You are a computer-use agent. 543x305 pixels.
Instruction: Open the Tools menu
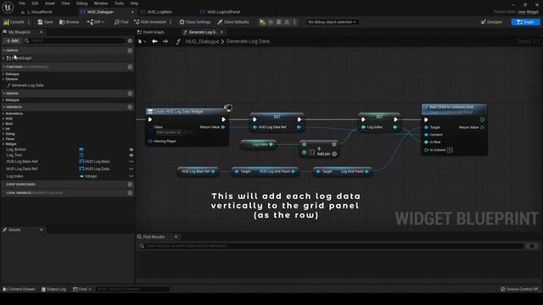119,3
